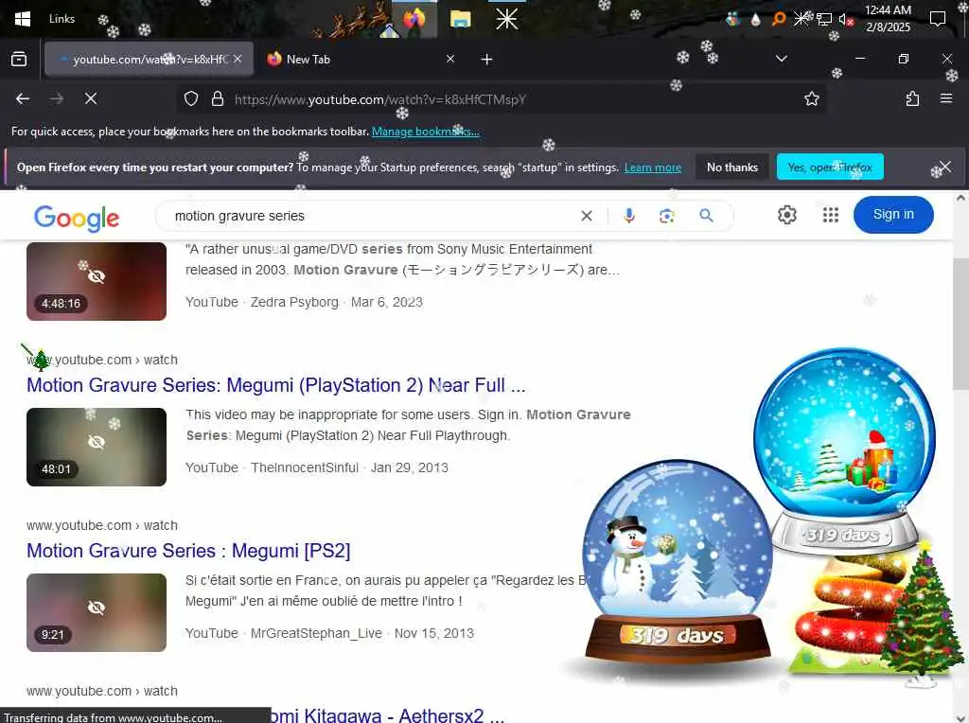Open the Aethersx2 result title at the bottom
The height and width of the screenshot is (723, 969).
tap(387, 715)
